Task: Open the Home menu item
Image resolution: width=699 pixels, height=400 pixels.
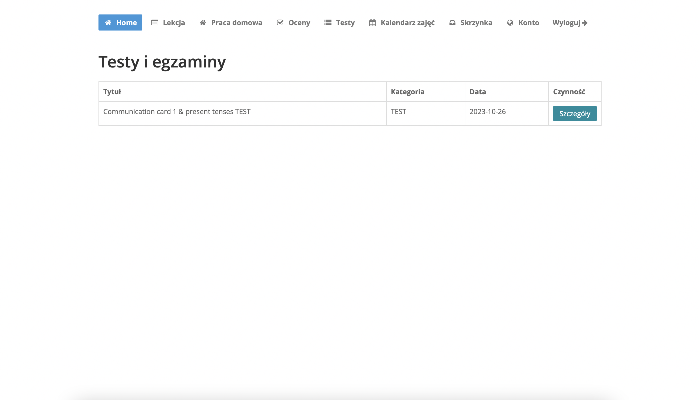Action: 126,22
